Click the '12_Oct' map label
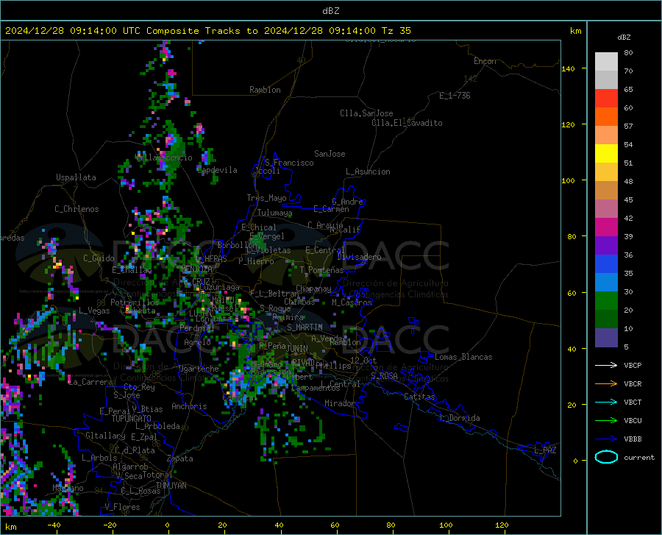 point(363,360)
